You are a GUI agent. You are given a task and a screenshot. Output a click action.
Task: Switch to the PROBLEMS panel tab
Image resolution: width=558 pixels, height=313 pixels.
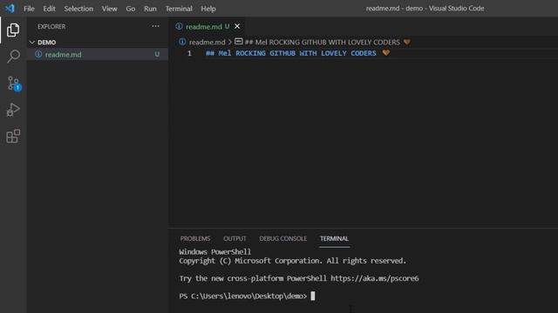tap(195, 238)
